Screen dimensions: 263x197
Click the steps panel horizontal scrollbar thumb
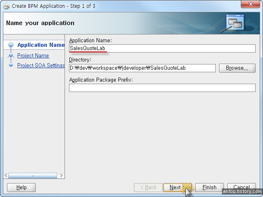(33, 176)
